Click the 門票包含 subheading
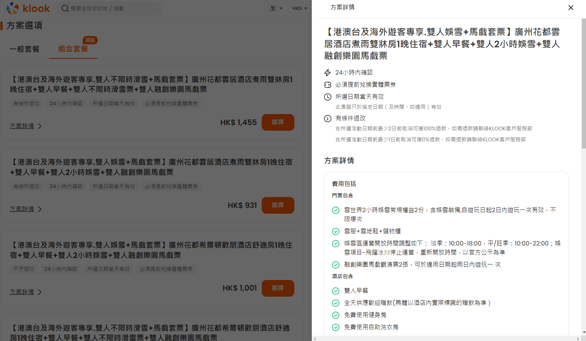 point(342,196)
